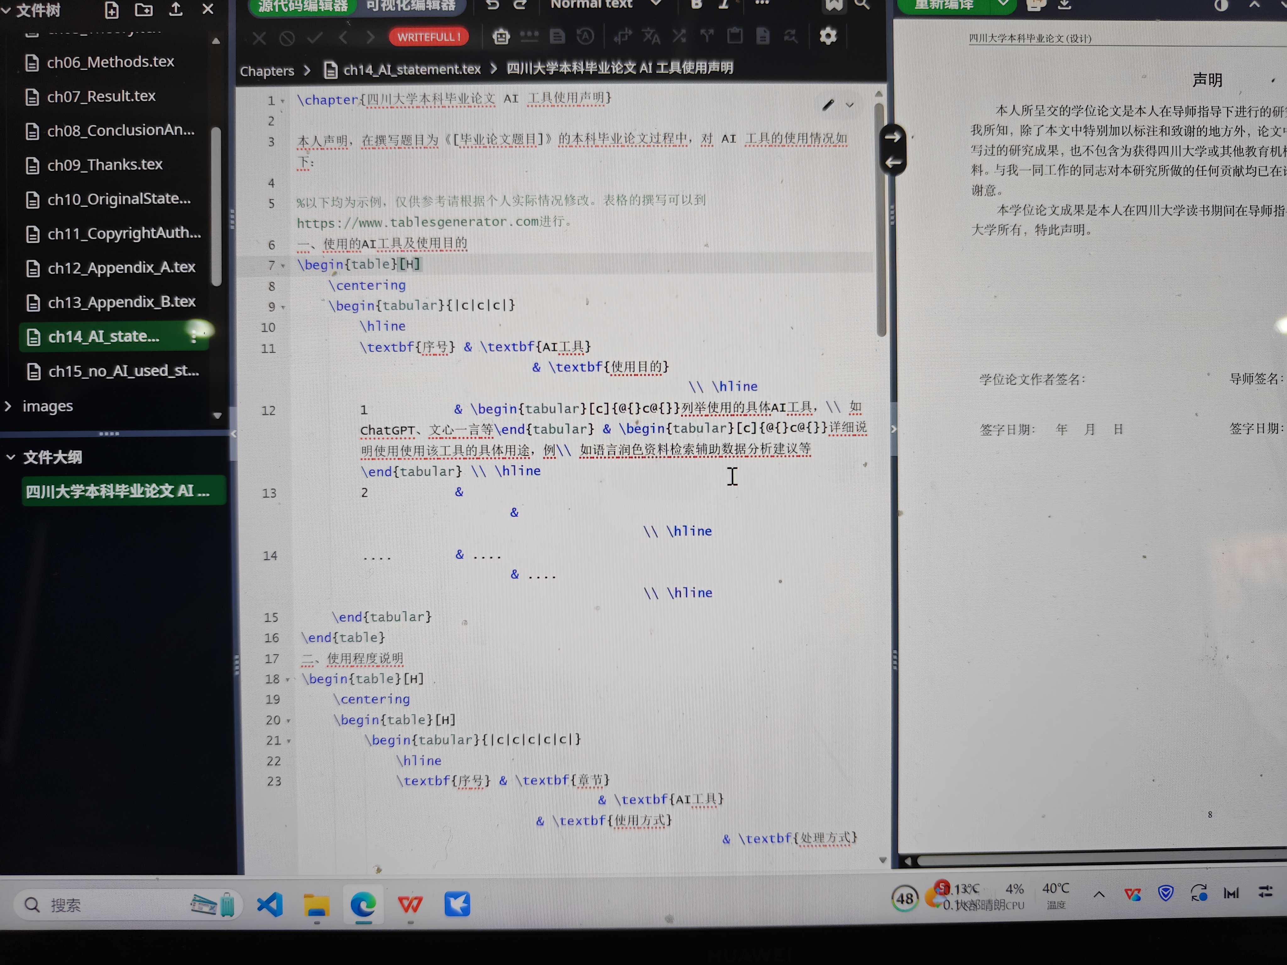The height and width of the screenshot is (965, 1287).
Task: Open Writefull settings gear icon
Action: click(828, 36)
